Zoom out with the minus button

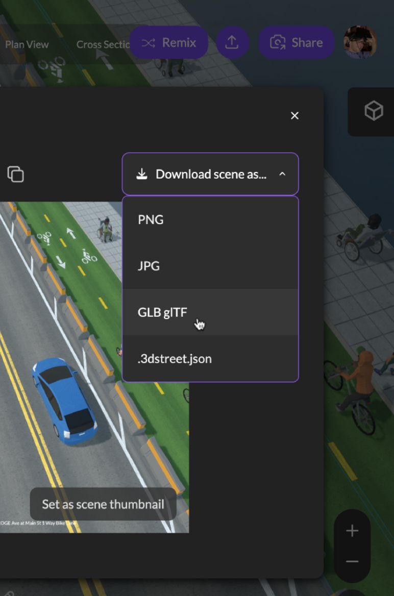click(x=352, y=561)
